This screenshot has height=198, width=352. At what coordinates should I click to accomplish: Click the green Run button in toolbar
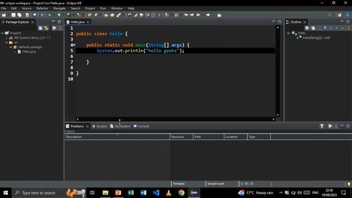59,15
